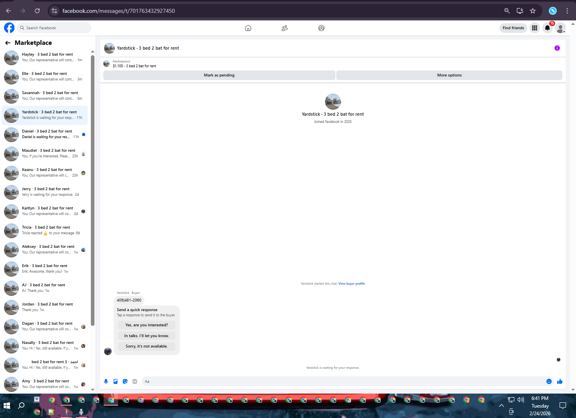Send quick reply "Sorry, it's not available."
Viewport: 576px width, 418px height.
[x=147, y=346]
